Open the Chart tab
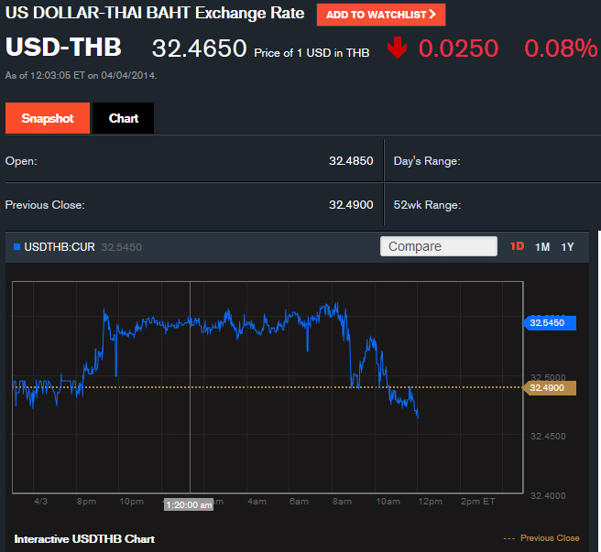Screen dimensions: 601x552 point(123,118)
